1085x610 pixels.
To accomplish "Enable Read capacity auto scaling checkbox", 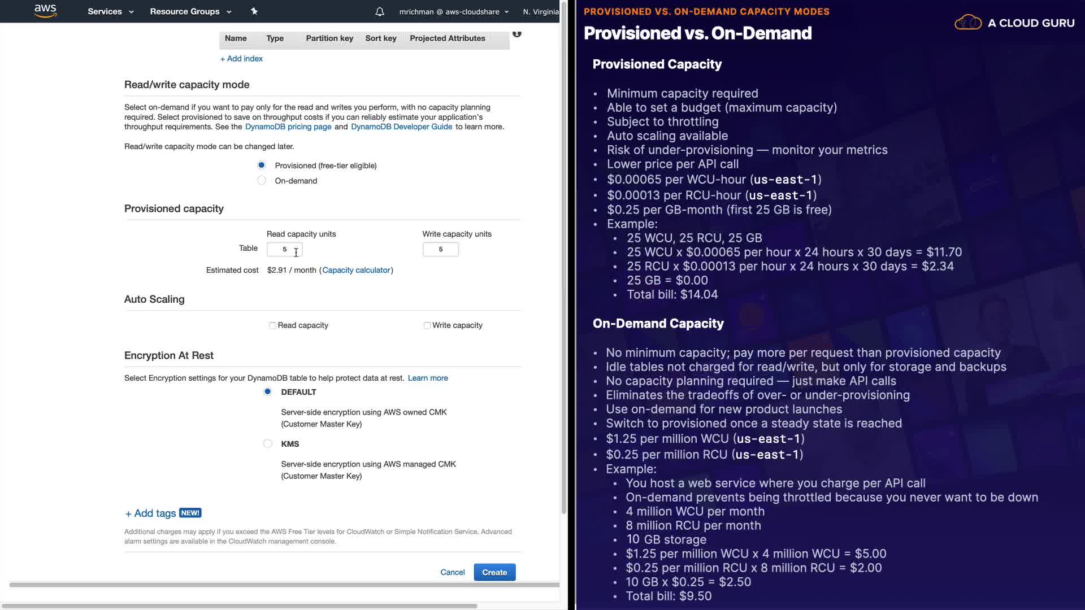I will (272, 325).
